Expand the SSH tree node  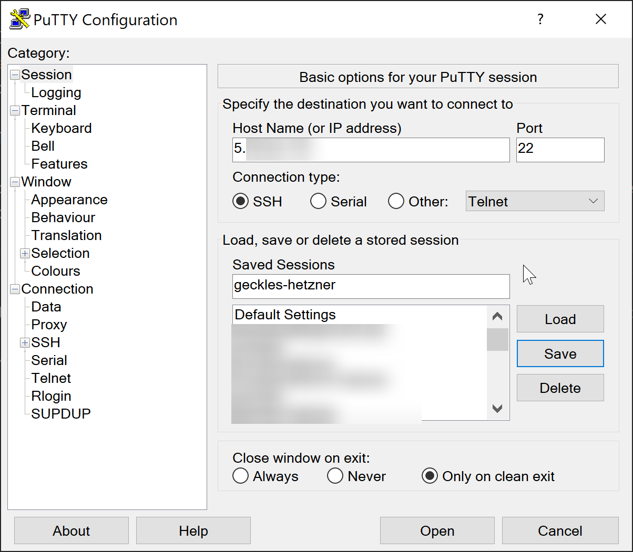coord(25,342)
